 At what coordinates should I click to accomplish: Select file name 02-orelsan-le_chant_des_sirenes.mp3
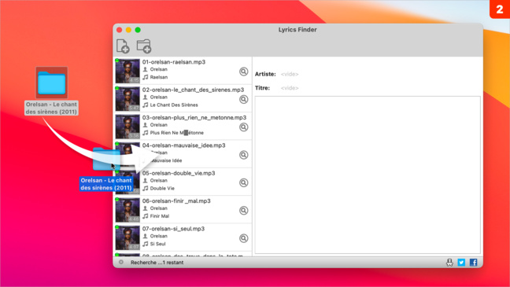pyautogui.click(x=193, y=90)
